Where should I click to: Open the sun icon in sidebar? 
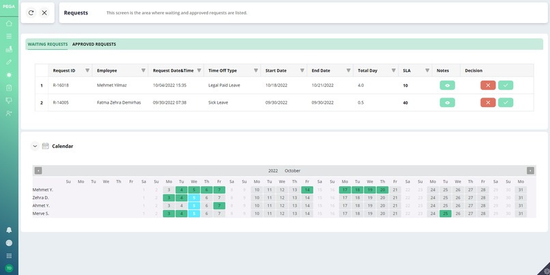(x=9, y=74)
